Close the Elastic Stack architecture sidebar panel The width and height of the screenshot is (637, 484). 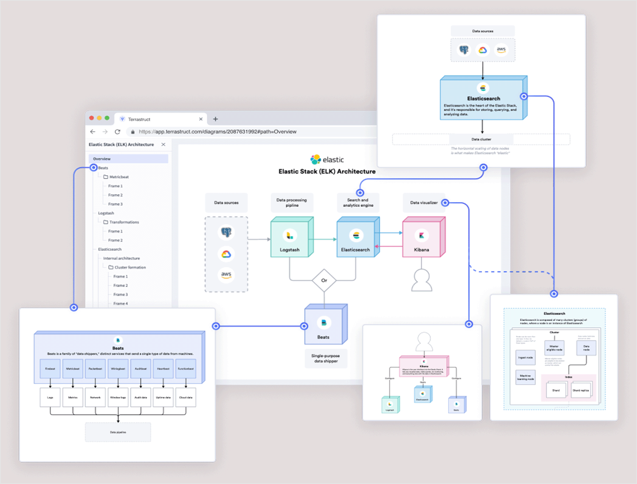[x=163, y=145]
